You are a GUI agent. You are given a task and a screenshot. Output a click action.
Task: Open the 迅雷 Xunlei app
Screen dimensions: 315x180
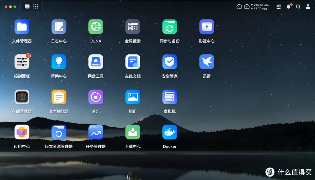206,62
